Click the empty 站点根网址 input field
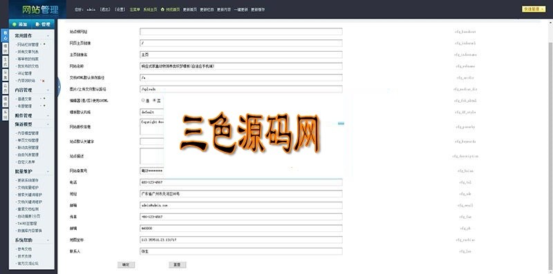This screenshot has height=274, width=553. [241, 32]
